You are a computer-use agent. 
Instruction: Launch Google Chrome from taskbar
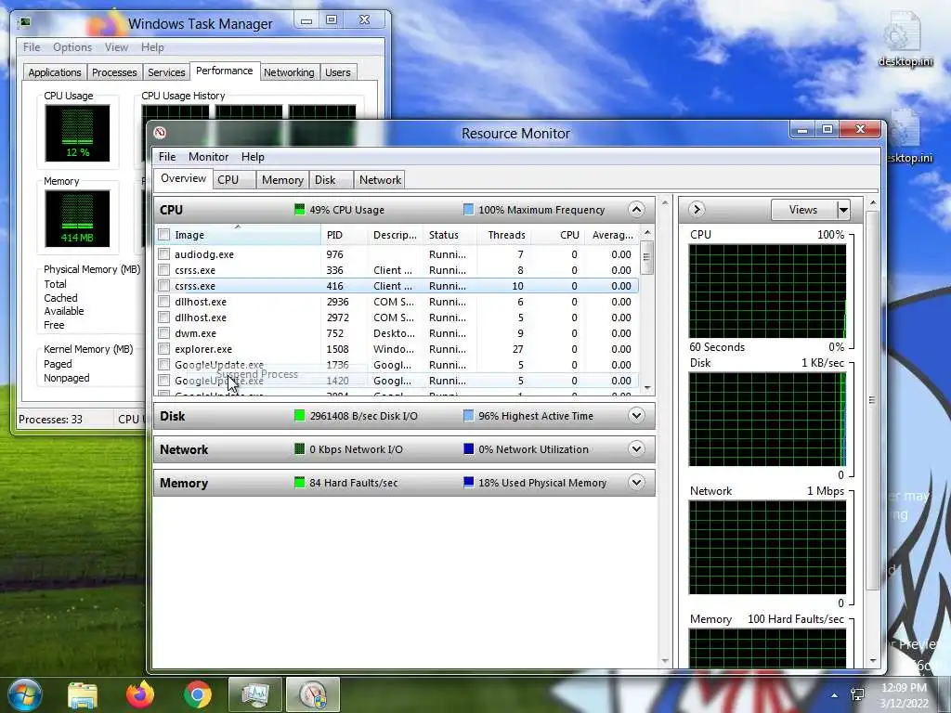click(x=197, y=694)
